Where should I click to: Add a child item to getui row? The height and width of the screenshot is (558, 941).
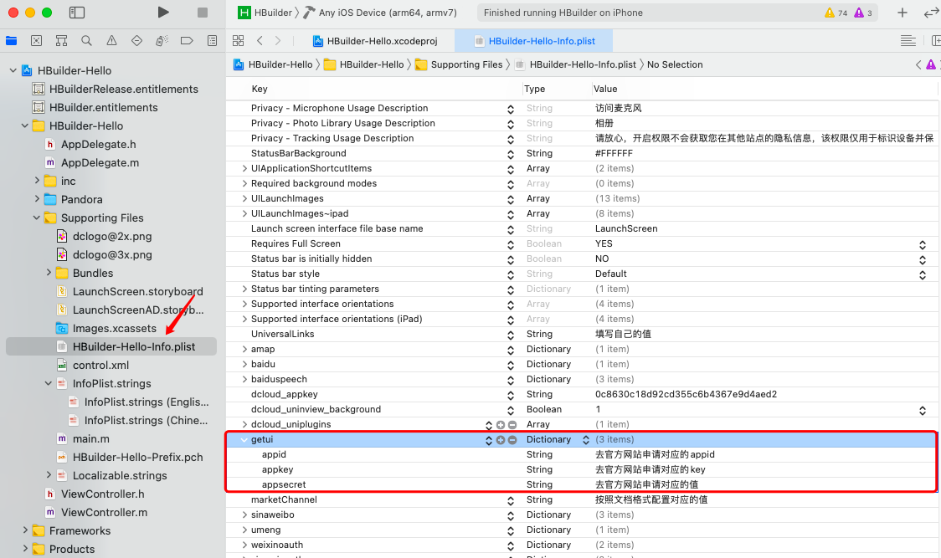click(x=501, y=440)
